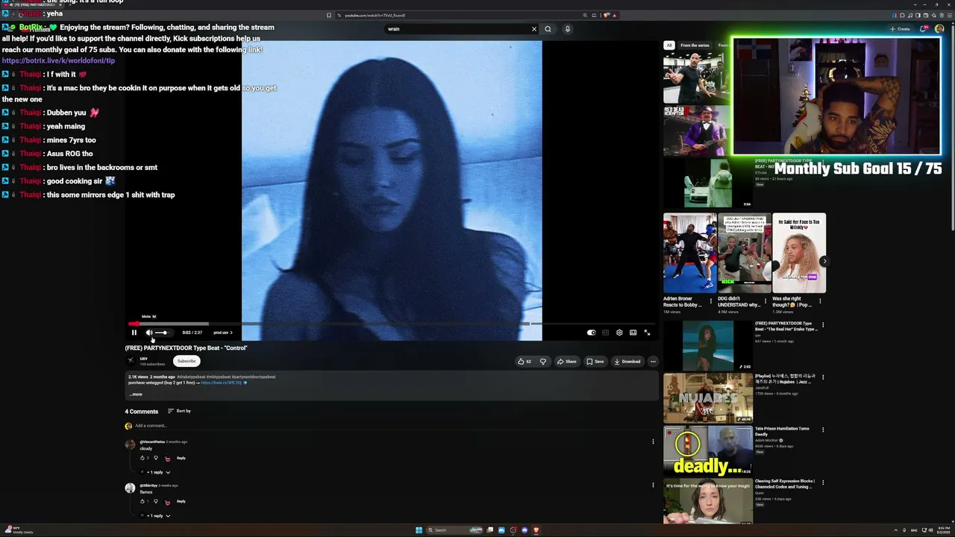Expand the description with ...more
The height and width of the screenshot is (537, 955).
click(x=135, y=395)
